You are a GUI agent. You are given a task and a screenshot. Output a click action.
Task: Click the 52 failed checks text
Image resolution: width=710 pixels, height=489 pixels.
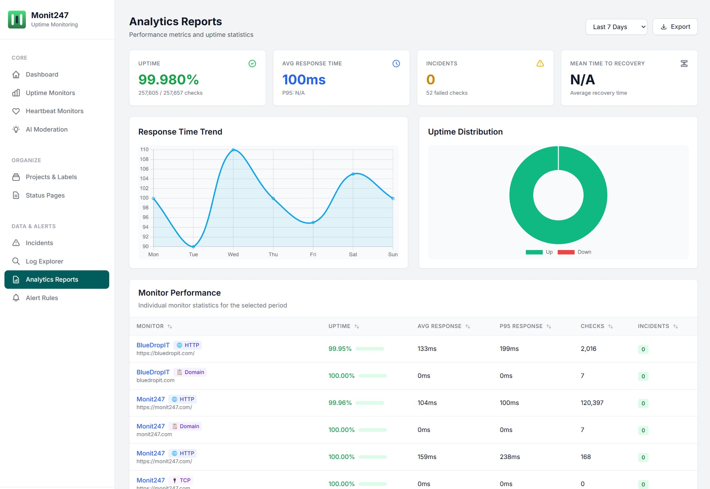coord(447,93)
